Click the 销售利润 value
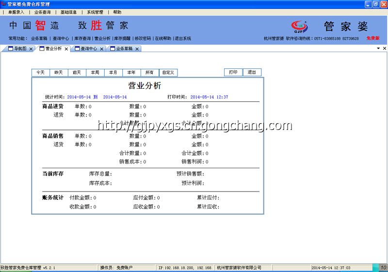The height and width of the screenshot is (272, 388). (207, 162)
